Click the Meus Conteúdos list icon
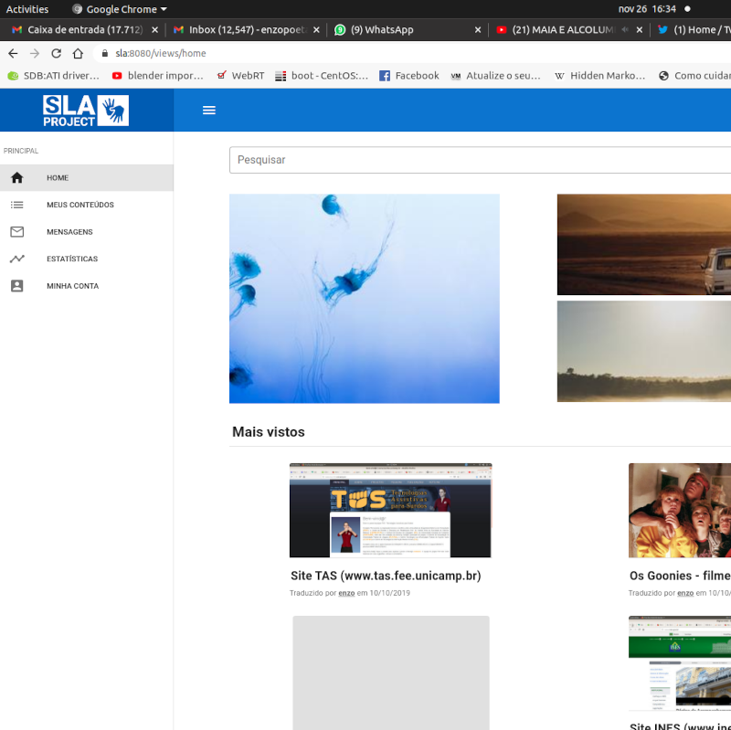731x730 pixels. [17, 205]
